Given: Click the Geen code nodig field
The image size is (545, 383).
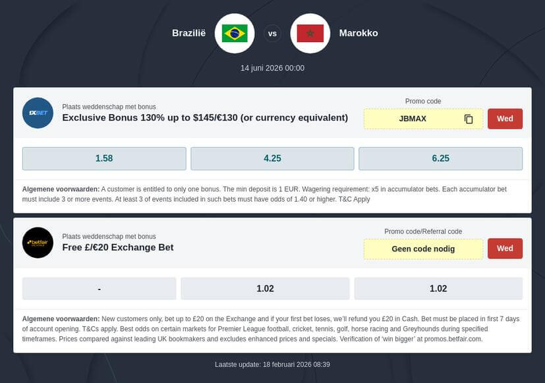Looking at the screenshot, I should pos(423,249).
